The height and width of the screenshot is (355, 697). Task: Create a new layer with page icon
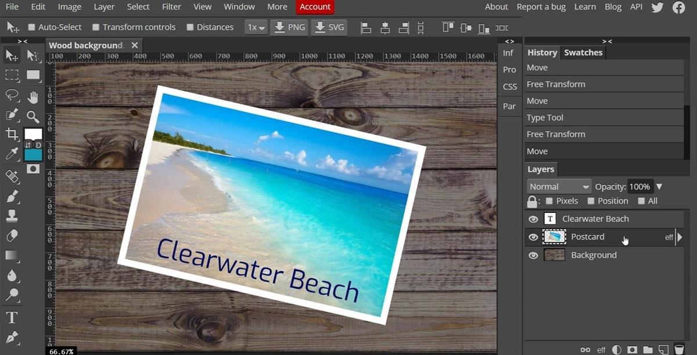pos(663,350)
